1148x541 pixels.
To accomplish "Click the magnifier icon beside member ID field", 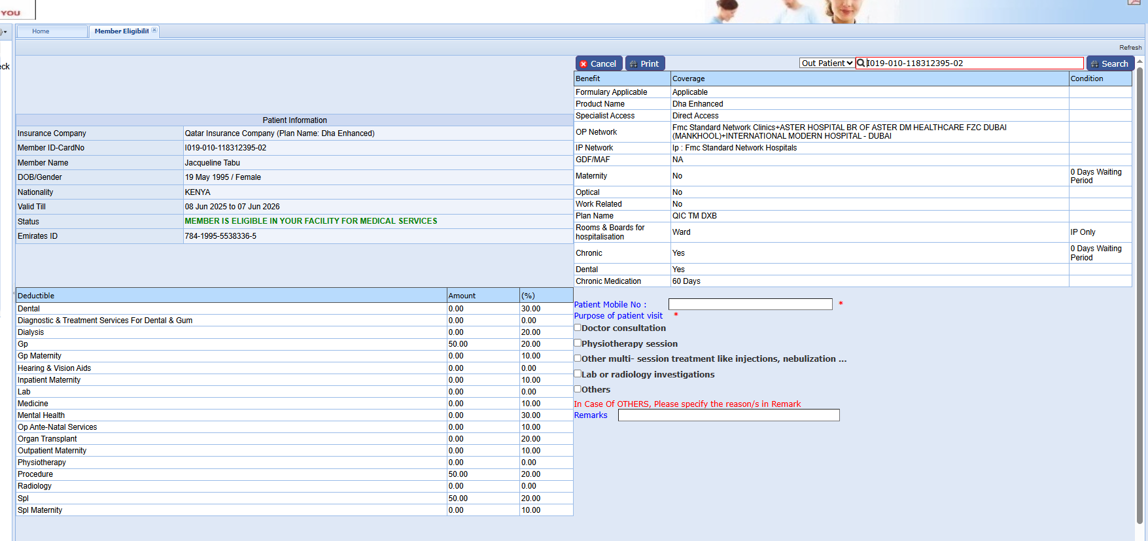I will tap(861, 63).
